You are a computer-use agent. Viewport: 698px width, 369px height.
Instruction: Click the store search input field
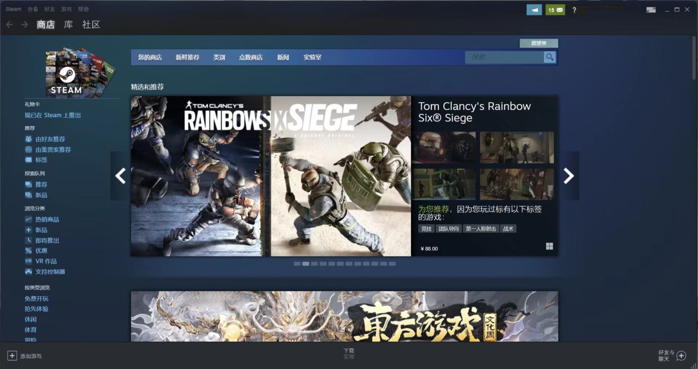505,57
